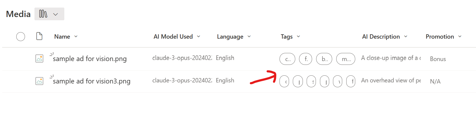The height and width of the screenshot is (114, 476).
Task: Open file sample ad for vision3.png
Action: (x=92, y=81)
